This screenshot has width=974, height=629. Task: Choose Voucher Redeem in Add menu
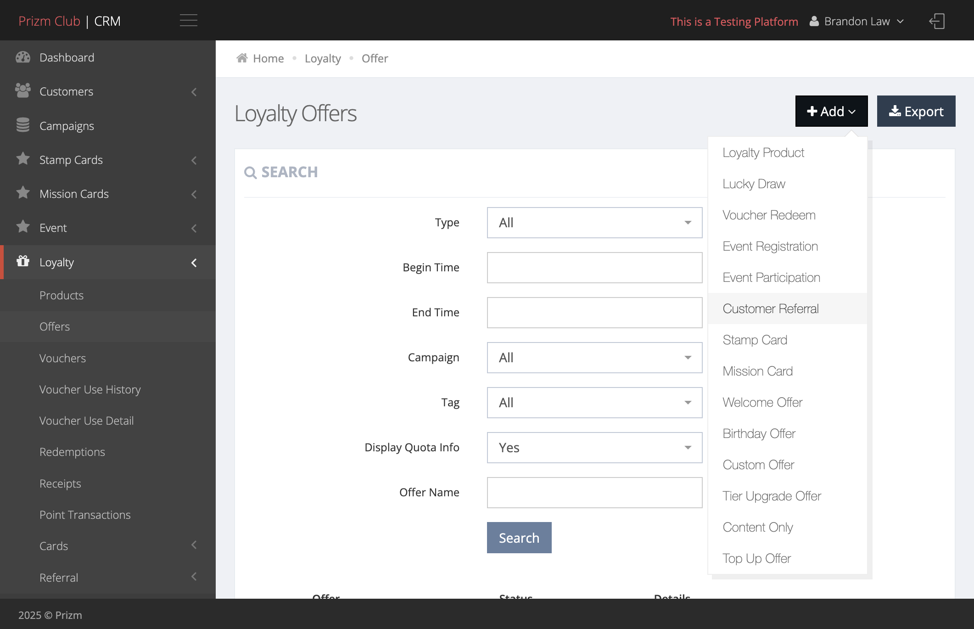(788, 215)
